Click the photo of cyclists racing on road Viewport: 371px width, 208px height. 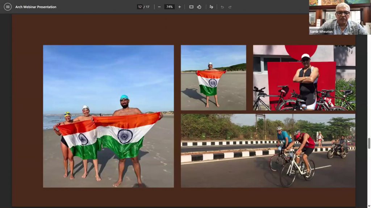point(268,151)
